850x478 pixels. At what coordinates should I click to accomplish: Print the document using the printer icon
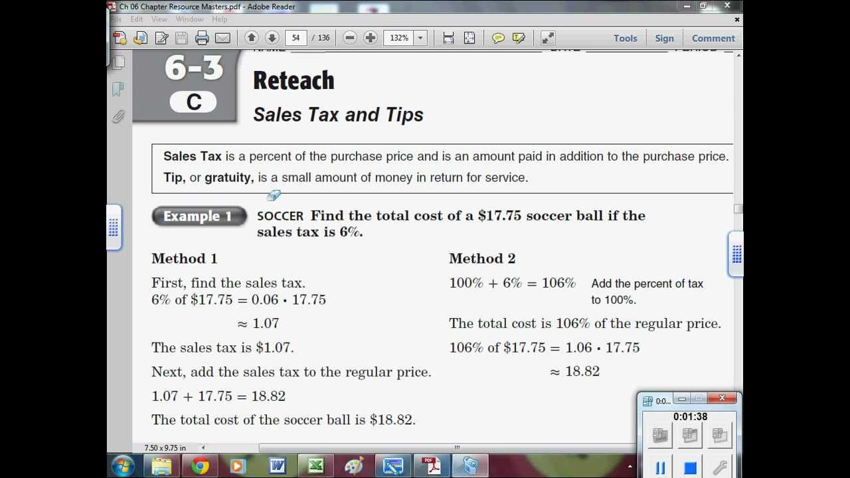(202, 38)
